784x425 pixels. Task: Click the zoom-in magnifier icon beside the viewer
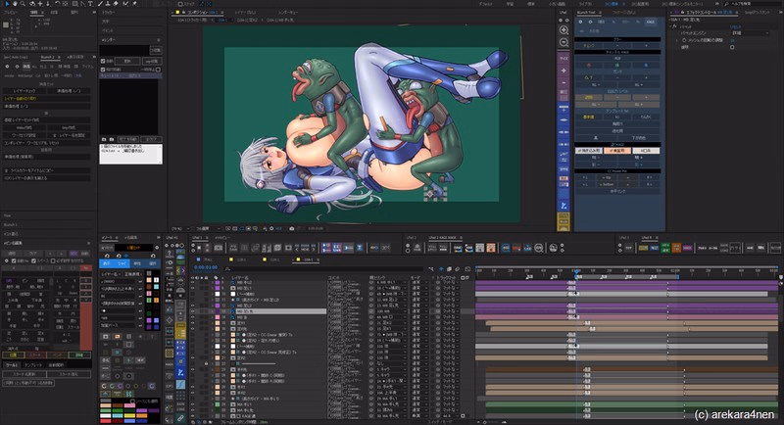pos(563,29)
